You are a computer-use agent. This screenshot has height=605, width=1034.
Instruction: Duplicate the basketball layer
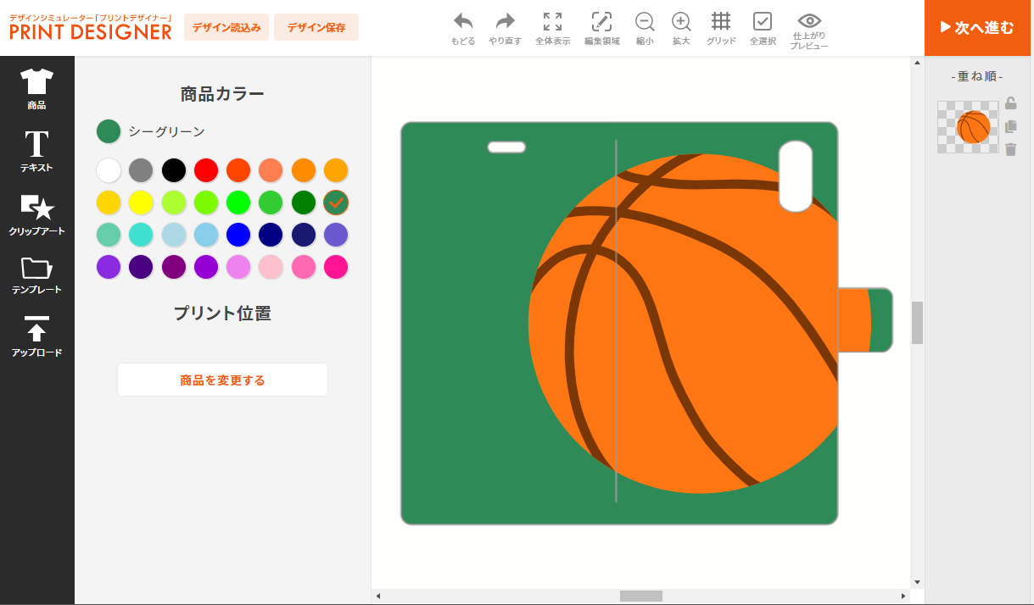coord(1010,126)
